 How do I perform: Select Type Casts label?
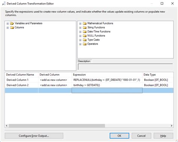click(94, 40)
